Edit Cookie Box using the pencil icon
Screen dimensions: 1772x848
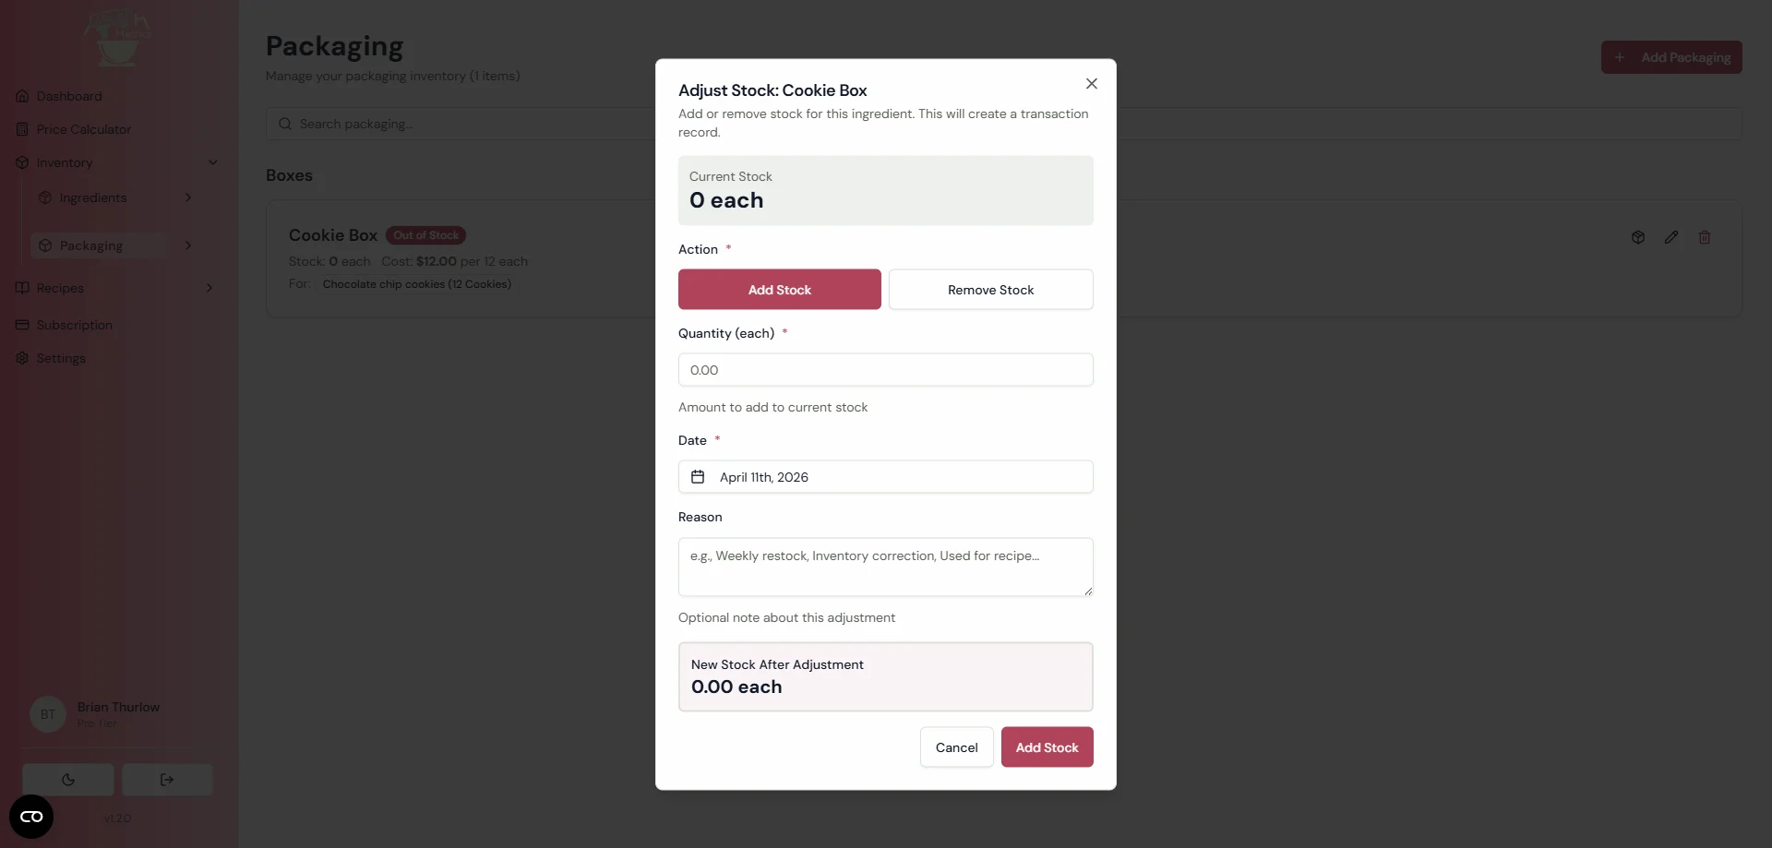coord(1671,237)
